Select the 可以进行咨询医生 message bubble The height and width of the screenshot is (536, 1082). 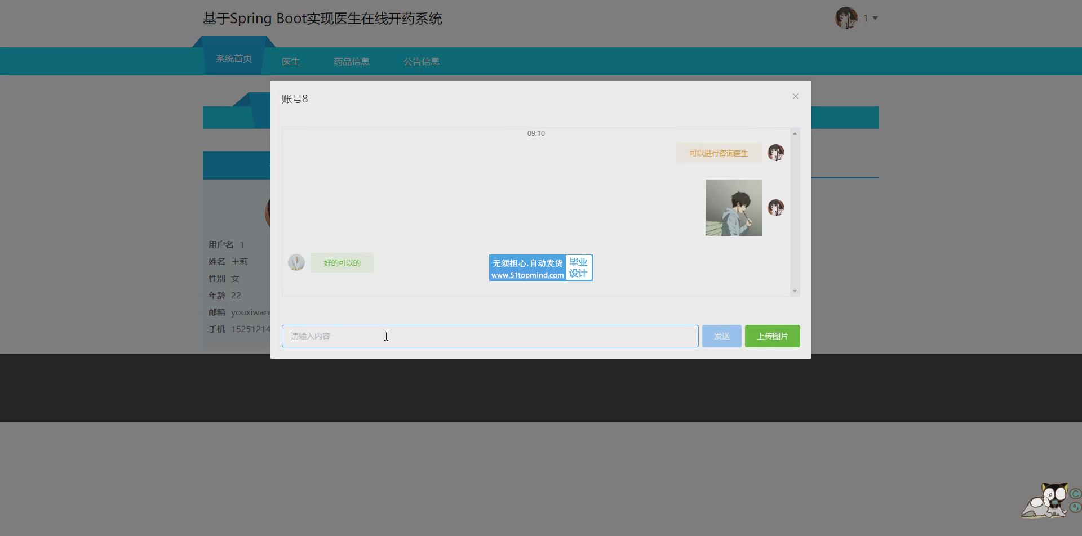[719, 153]
